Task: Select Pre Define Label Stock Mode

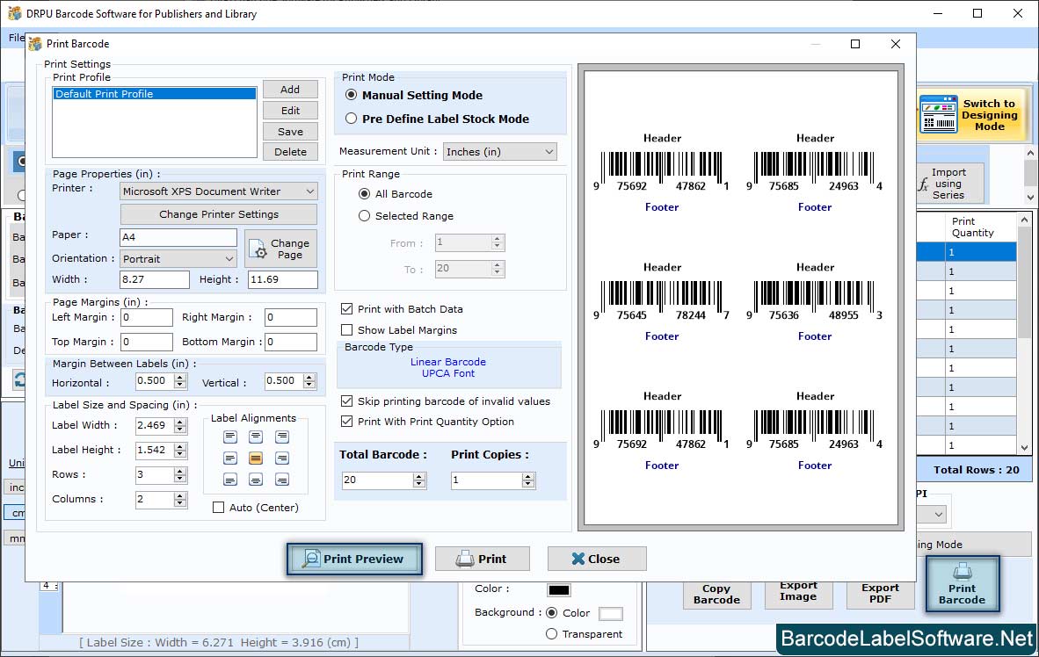Action: 352,119
